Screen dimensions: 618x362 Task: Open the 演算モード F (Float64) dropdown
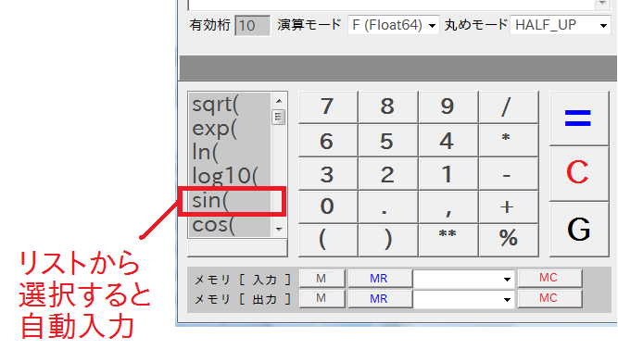[x=394, y=26]
